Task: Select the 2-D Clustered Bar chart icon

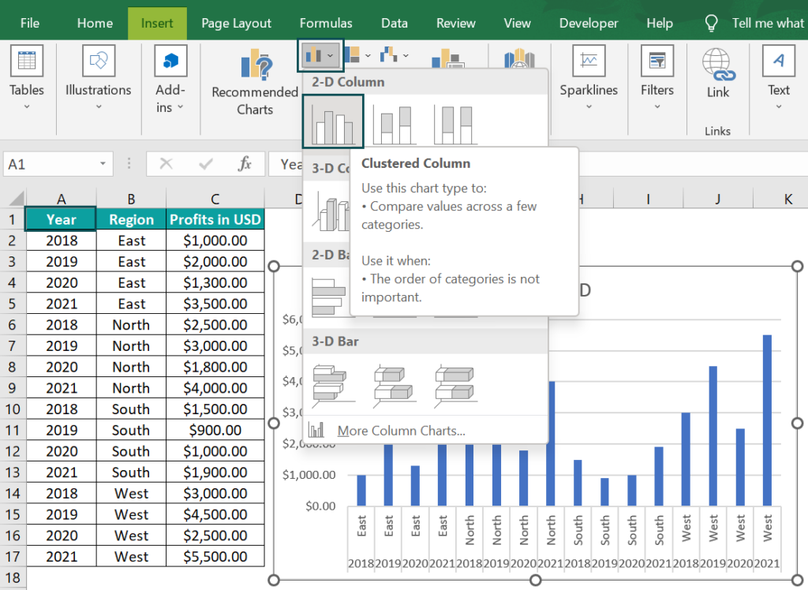Action: [x=329, y=297]
